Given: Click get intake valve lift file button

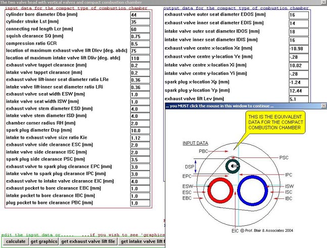Looking at the screenshot, I should pos(143,241).
